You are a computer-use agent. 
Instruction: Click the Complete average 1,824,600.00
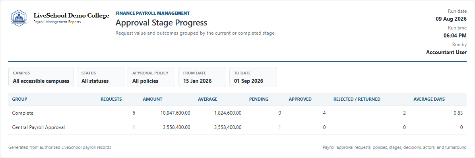tap(228, 113)
